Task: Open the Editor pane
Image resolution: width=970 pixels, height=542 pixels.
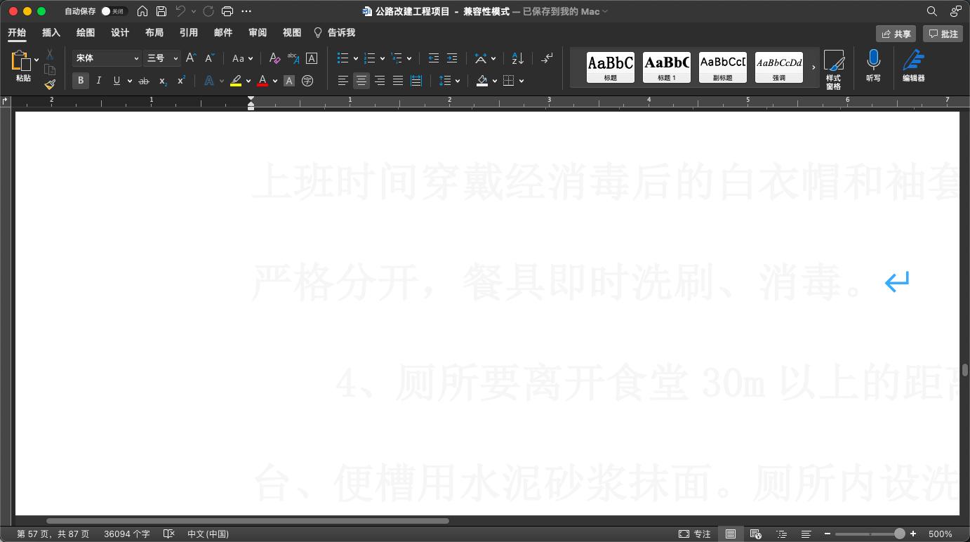Action: [x=914, y=67]
